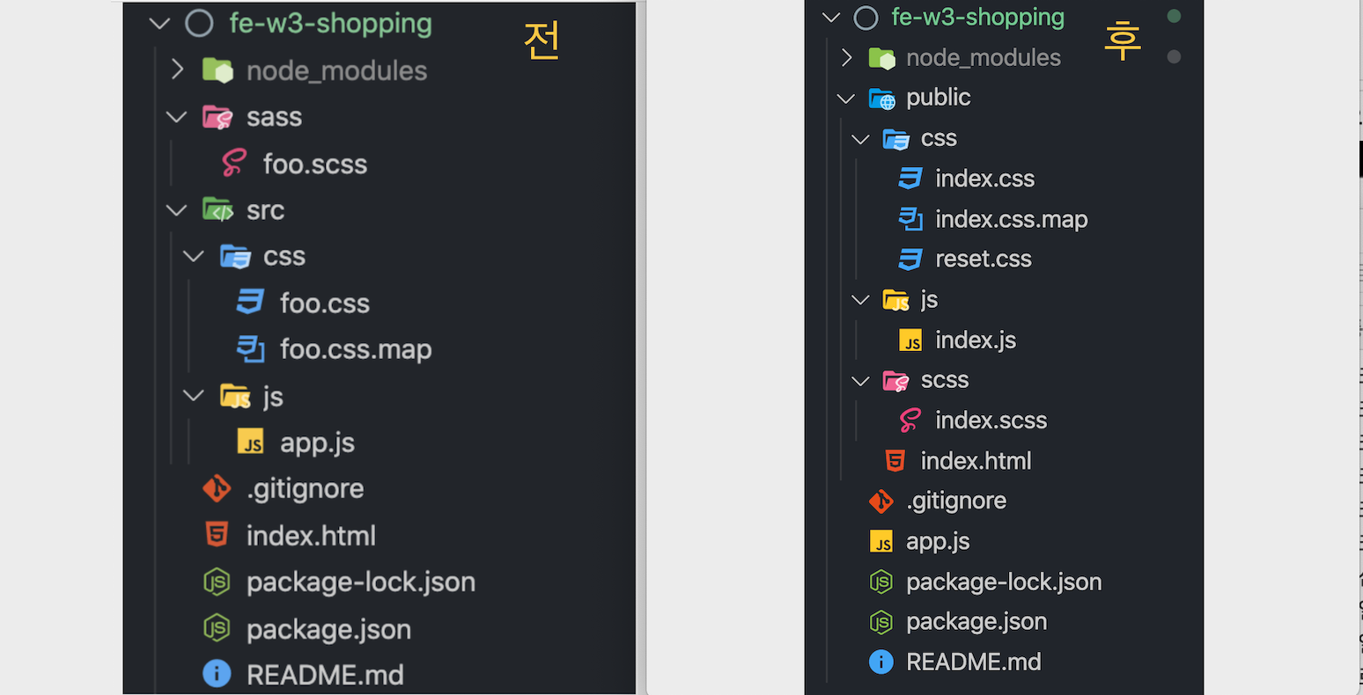Click the CSS icon next to foo.css
Viewport: 1363px width, 695px height.
tap(251, 303)
